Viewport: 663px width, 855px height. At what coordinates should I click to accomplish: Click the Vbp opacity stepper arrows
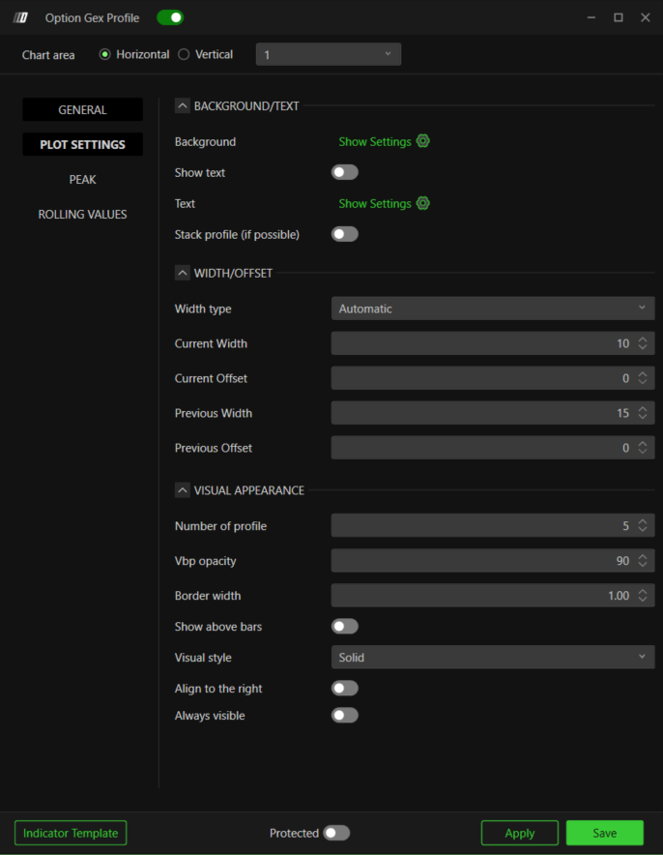[643, 561]
